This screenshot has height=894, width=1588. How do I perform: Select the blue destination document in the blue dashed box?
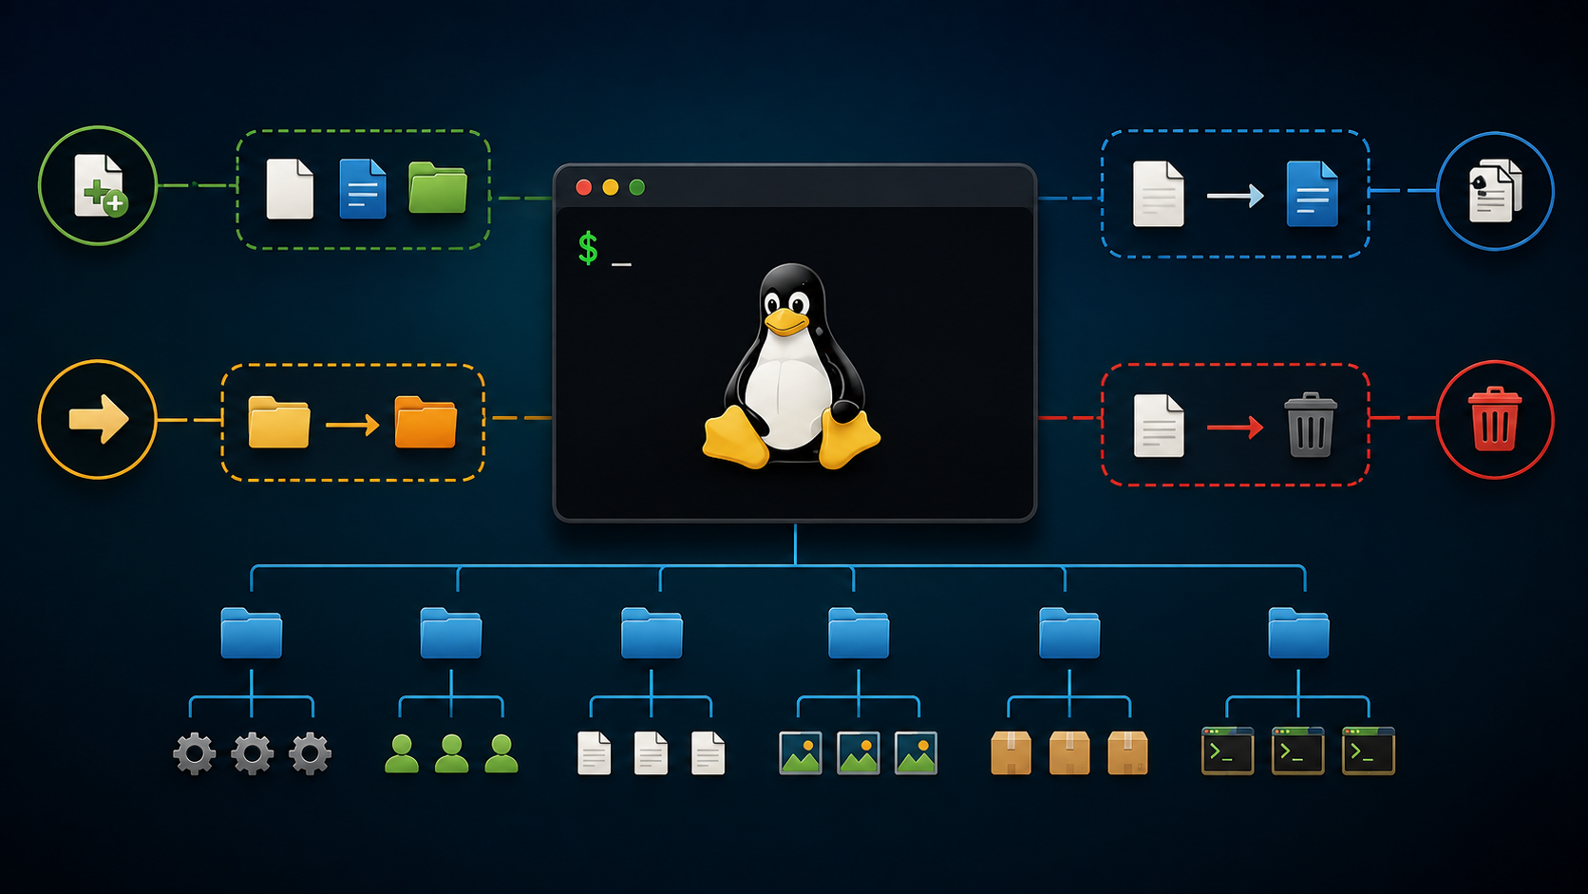tap(1312, 194)
